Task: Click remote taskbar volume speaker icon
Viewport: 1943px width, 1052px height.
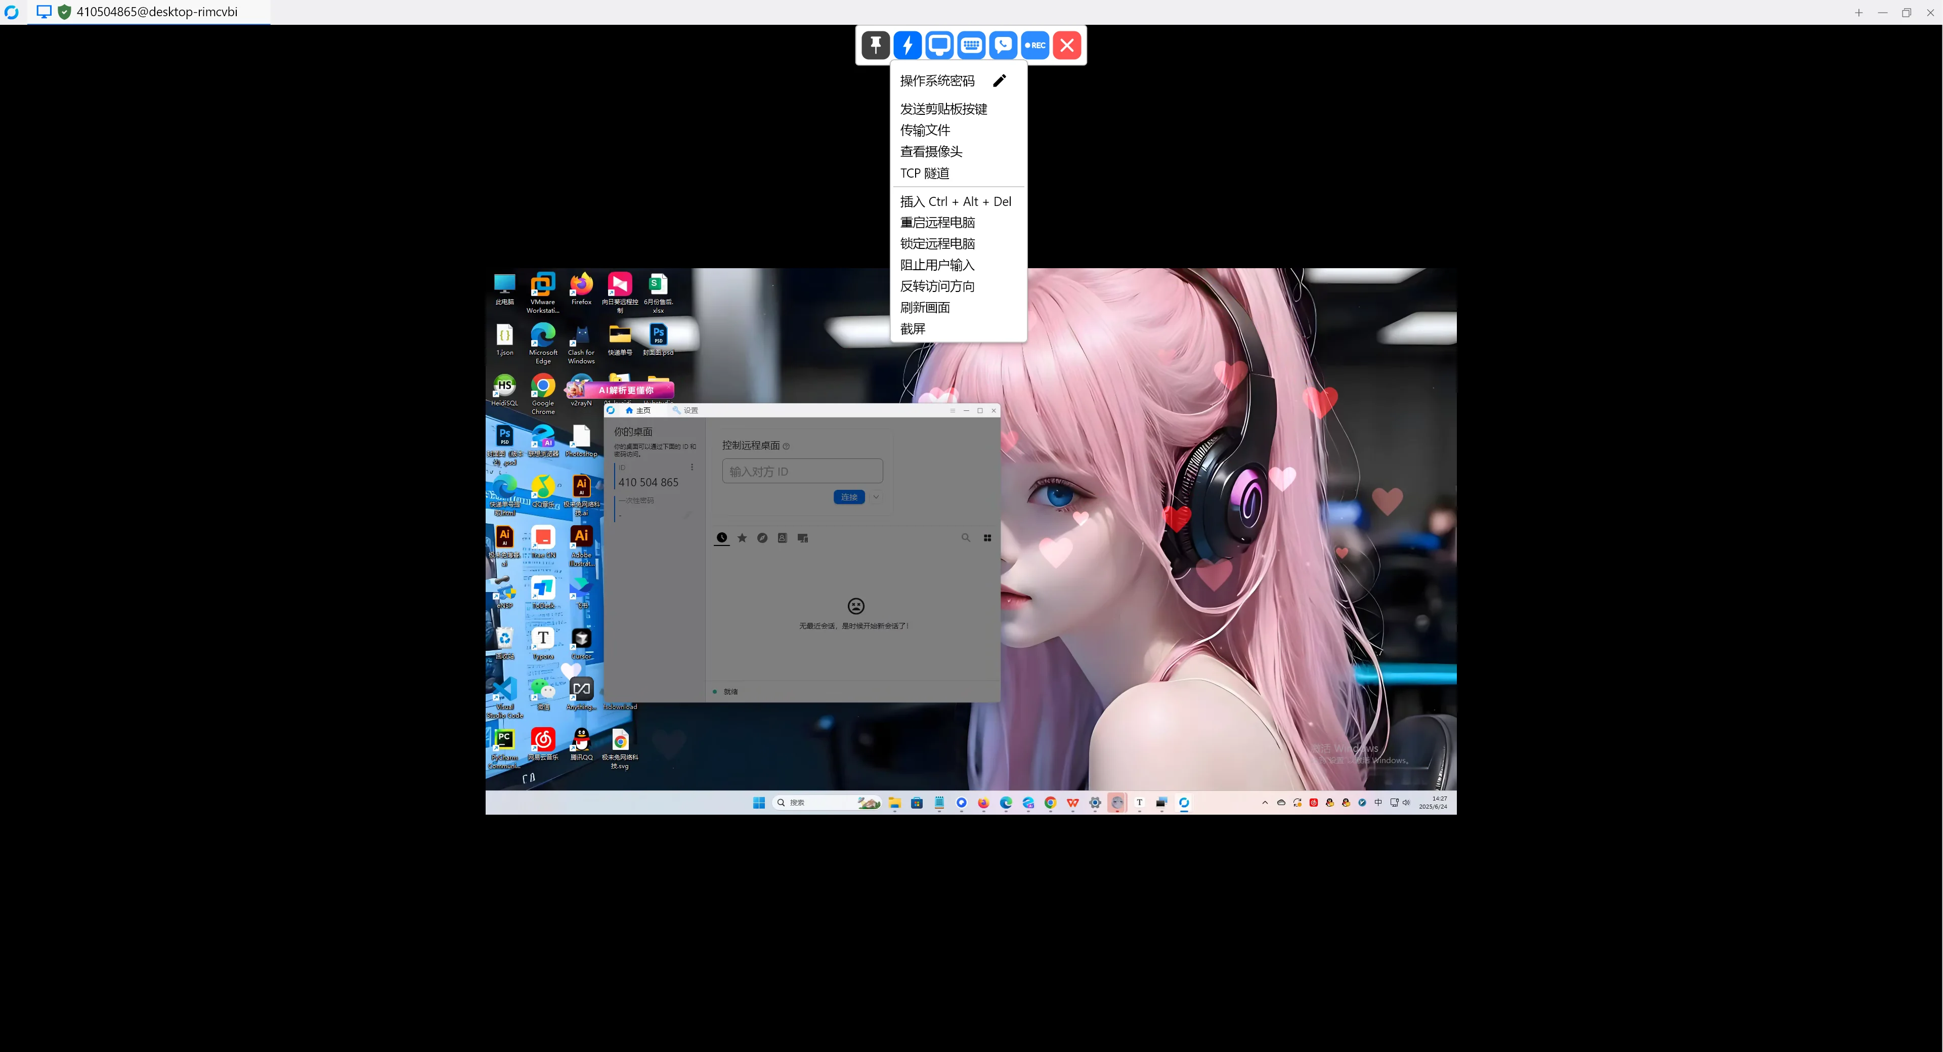Action: tap(1406, 803)
